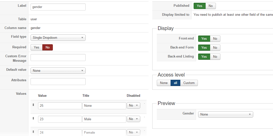Choose the Custom access level option
The height and width of the screenshot is (136, 273).
(x=189, y=83)
